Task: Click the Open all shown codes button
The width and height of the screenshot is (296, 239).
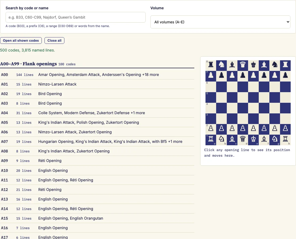Action: tap(21, 40)
